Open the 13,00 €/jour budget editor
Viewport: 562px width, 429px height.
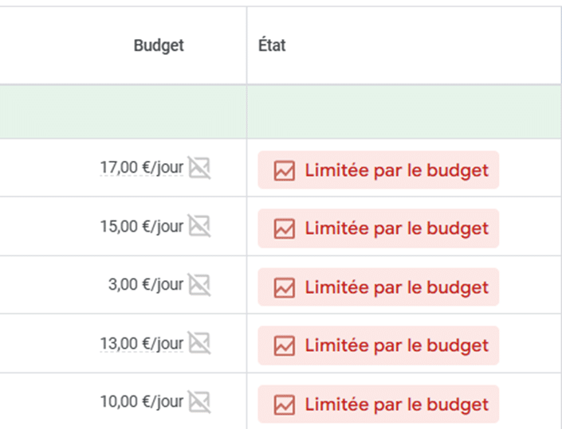click(x=141, y=344)
